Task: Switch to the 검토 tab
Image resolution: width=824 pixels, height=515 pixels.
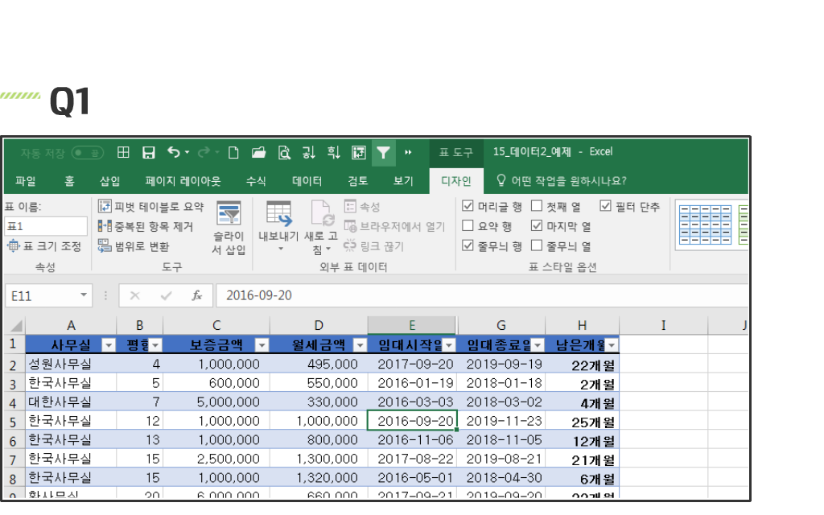Action: 358,181
